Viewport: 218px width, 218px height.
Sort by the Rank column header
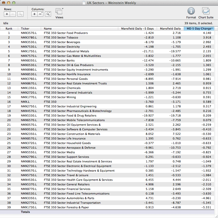point(9,29)
